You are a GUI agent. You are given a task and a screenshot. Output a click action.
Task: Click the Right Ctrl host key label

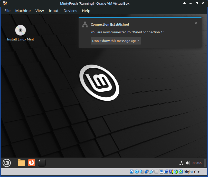[192, 172]
